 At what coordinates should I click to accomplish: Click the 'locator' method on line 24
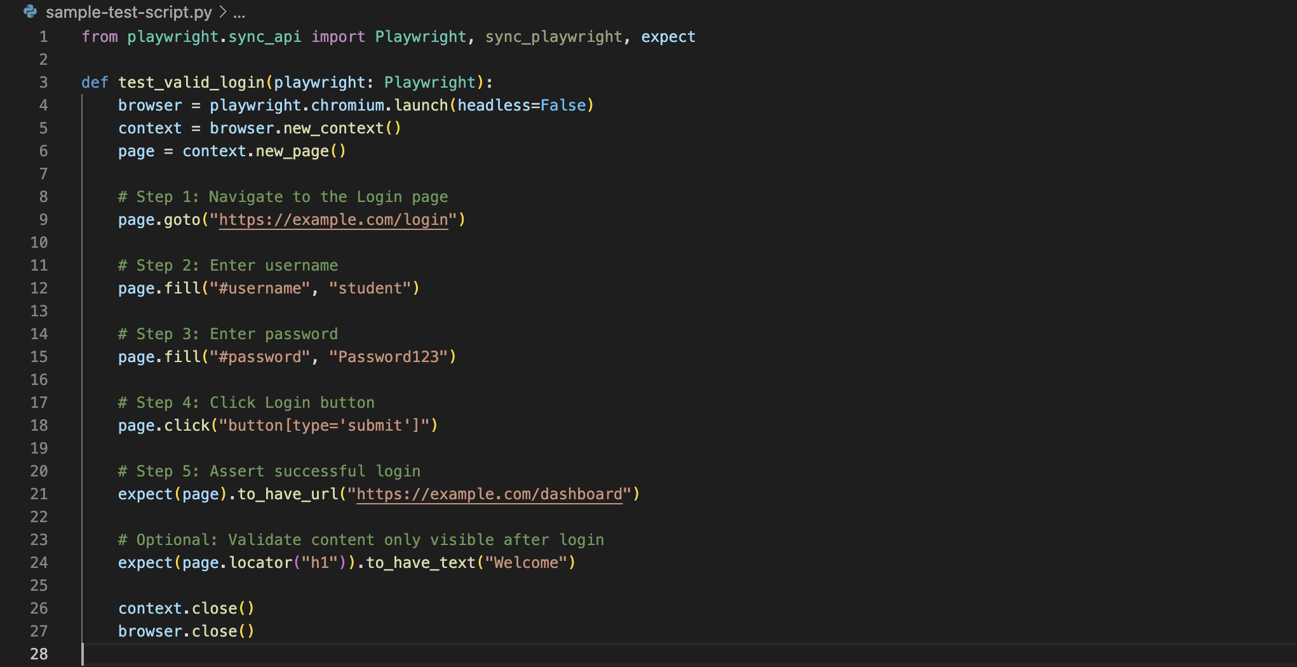[x=260, y=563]
